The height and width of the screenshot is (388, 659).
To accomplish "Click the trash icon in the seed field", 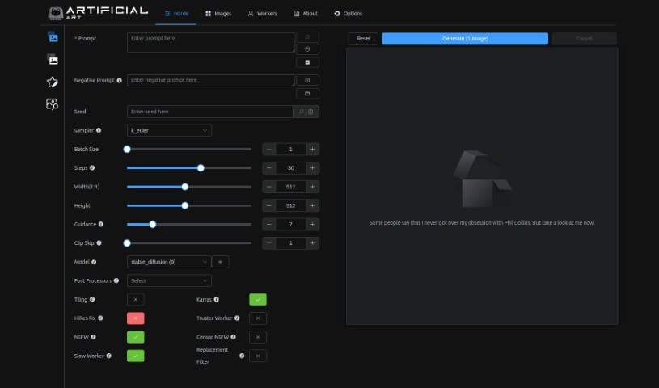I will (x=310, y=112).
